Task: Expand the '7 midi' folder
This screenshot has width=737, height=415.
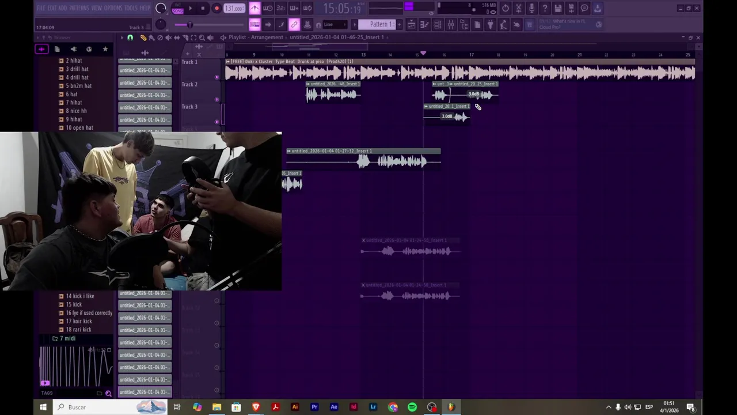Action: point(67,338)
